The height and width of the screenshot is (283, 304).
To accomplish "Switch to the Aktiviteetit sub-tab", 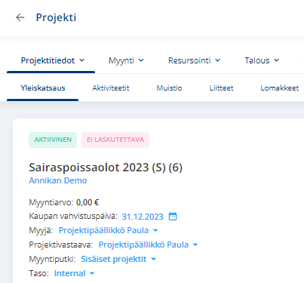I will 111,88.
